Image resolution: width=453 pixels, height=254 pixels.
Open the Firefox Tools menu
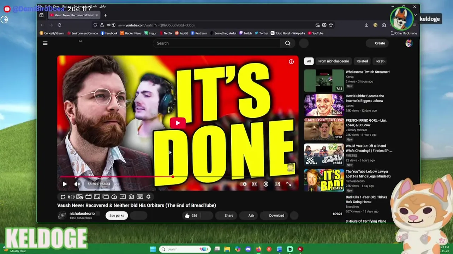93,6
